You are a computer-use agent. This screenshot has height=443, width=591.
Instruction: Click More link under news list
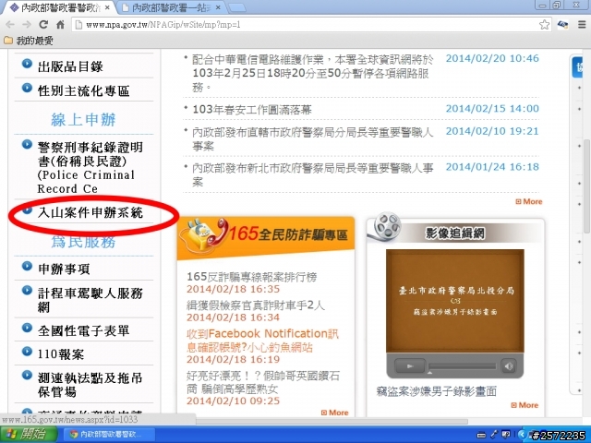529,201
